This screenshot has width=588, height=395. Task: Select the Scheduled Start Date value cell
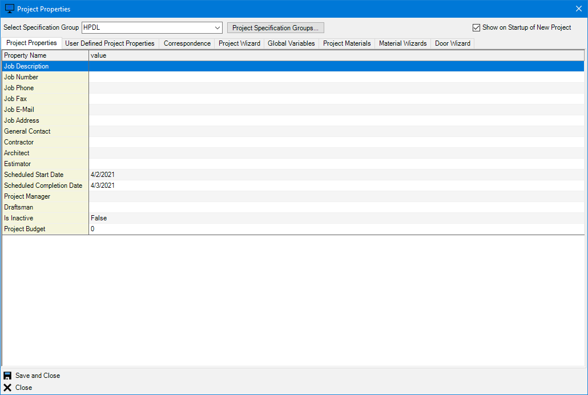(x=336, y=175)
